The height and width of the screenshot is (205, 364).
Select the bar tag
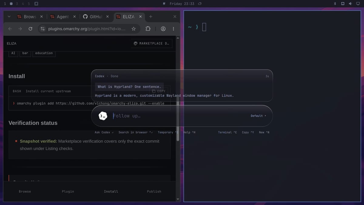click(x=25, y=53)
